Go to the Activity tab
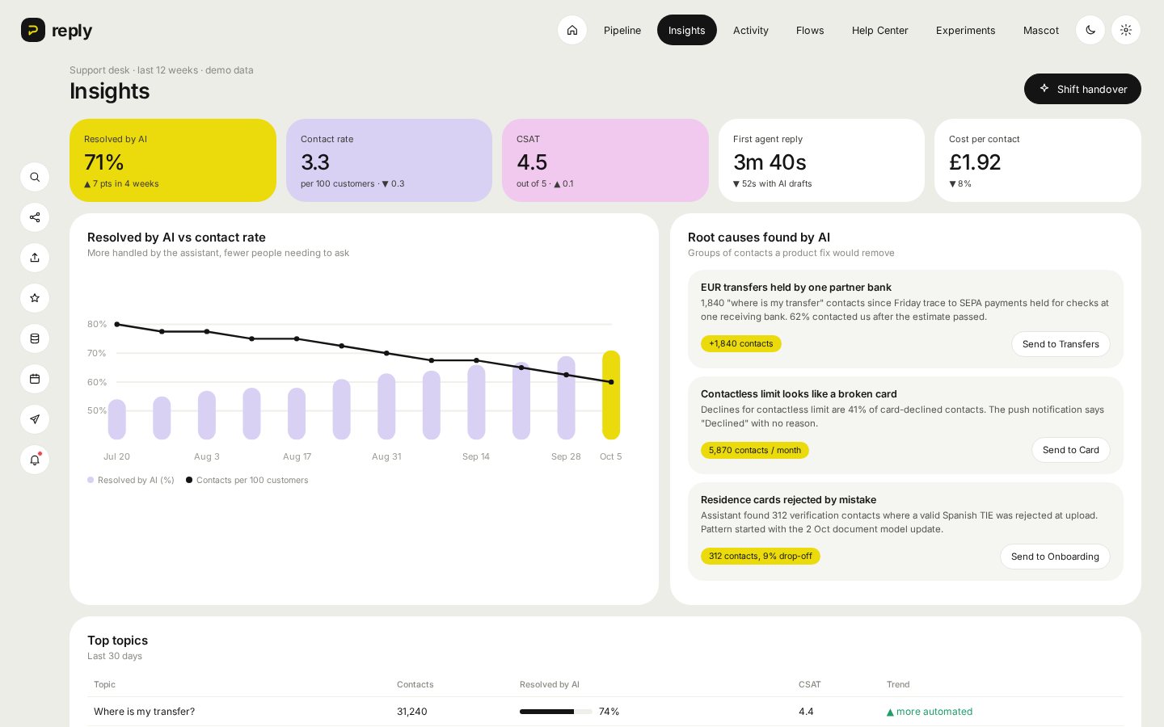Screen dimensions: 1164x727 pyautogui.click(x=751, y=30)
